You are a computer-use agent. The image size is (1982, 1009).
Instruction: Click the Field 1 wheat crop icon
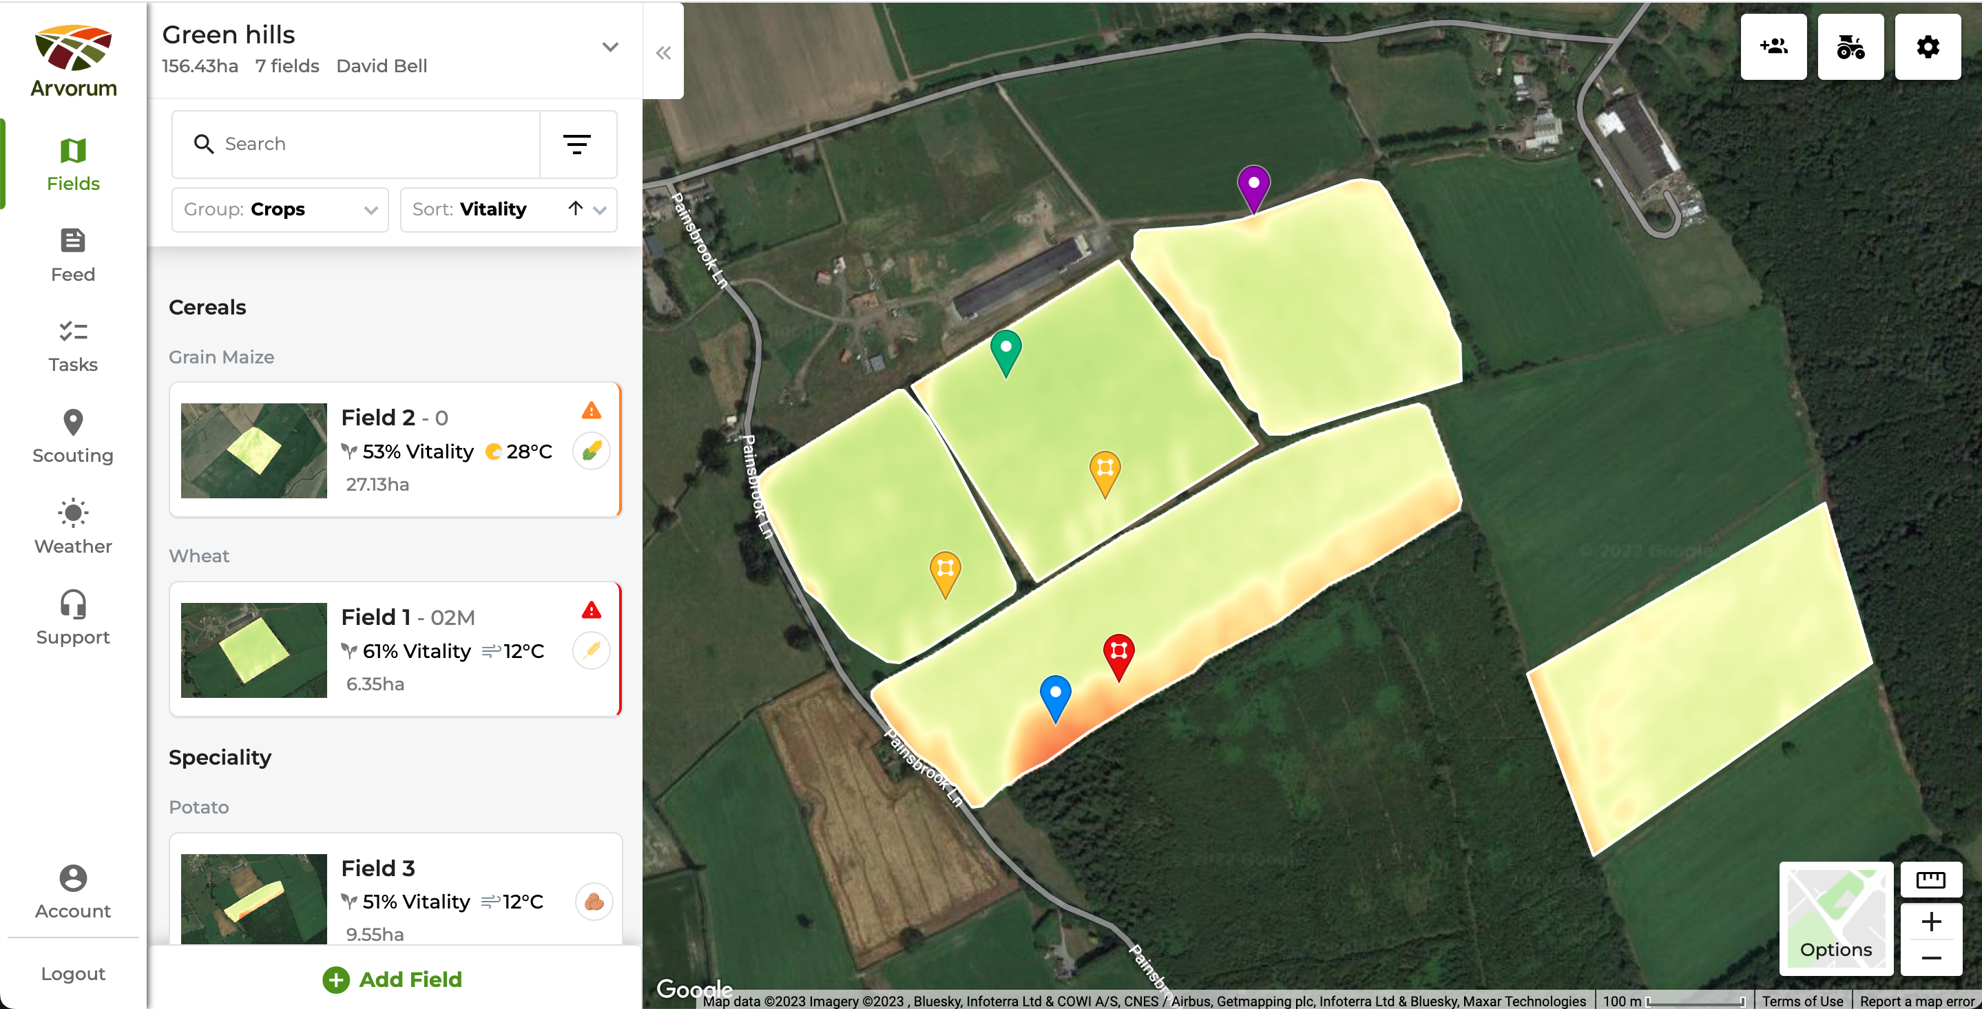coord(591,650)
